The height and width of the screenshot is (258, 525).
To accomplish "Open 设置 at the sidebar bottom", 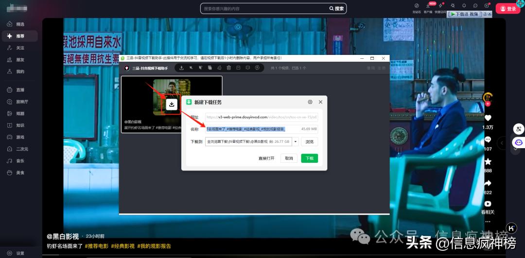I will pos(16,253).
